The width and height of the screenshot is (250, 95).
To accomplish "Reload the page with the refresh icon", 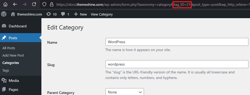I will click(x=34, y=4).
